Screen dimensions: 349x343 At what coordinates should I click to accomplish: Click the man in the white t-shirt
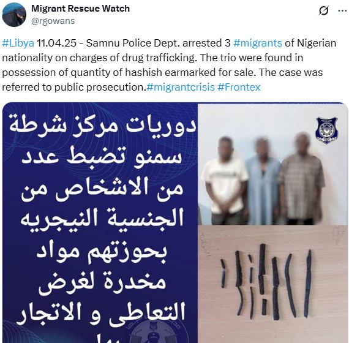tap(225, 181)
